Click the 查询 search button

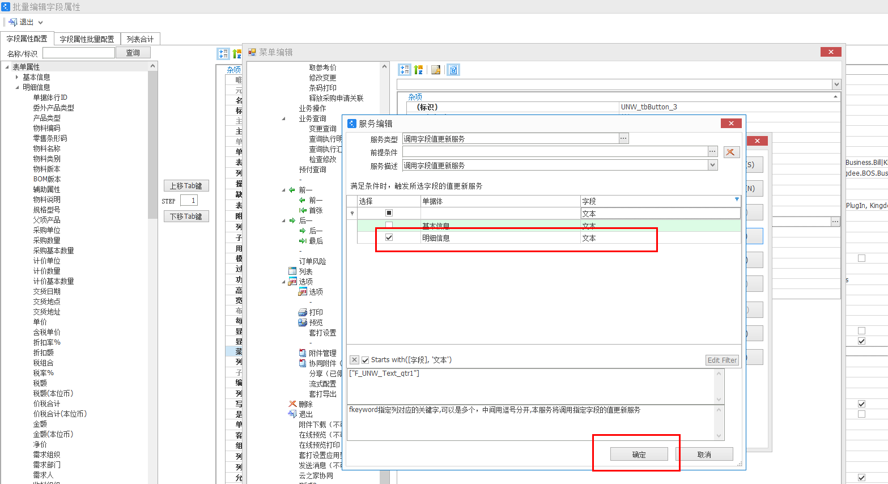click(133, 53)
